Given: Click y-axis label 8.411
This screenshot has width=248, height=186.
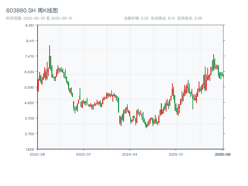Looking at the screenshot, I should (x=30, y=41).
